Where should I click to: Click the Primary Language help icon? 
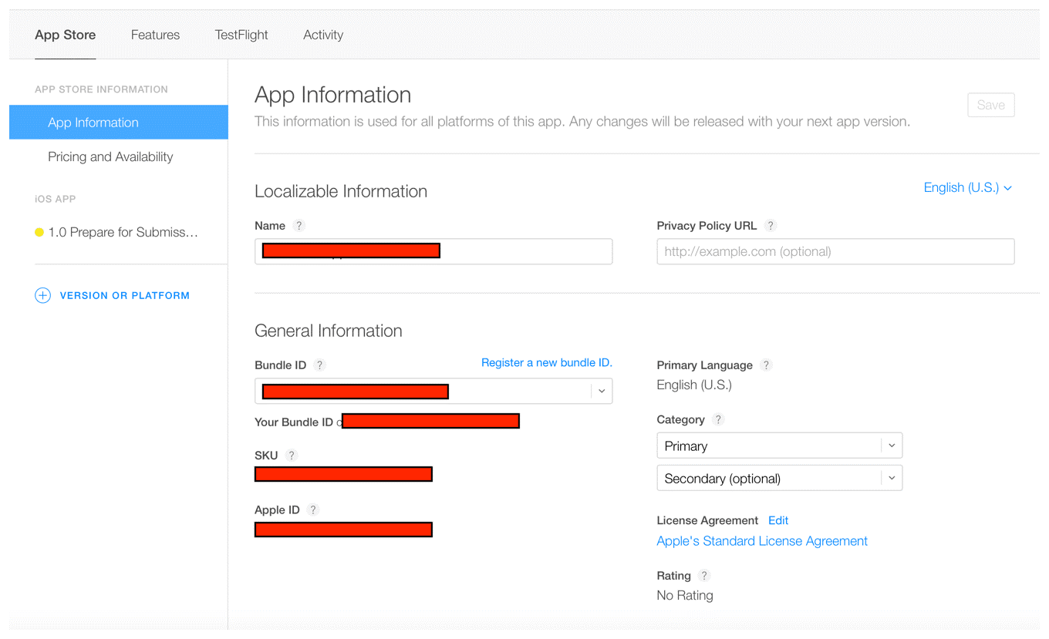pyautogui.click(x=766, y=365)
